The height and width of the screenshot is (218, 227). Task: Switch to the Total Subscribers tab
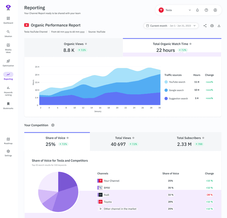[x=188, y=142]
